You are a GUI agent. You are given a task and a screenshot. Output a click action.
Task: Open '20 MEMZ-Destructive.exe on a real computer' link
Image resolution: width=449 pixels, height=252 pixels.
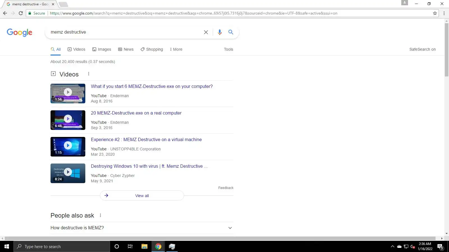point(136,113)
